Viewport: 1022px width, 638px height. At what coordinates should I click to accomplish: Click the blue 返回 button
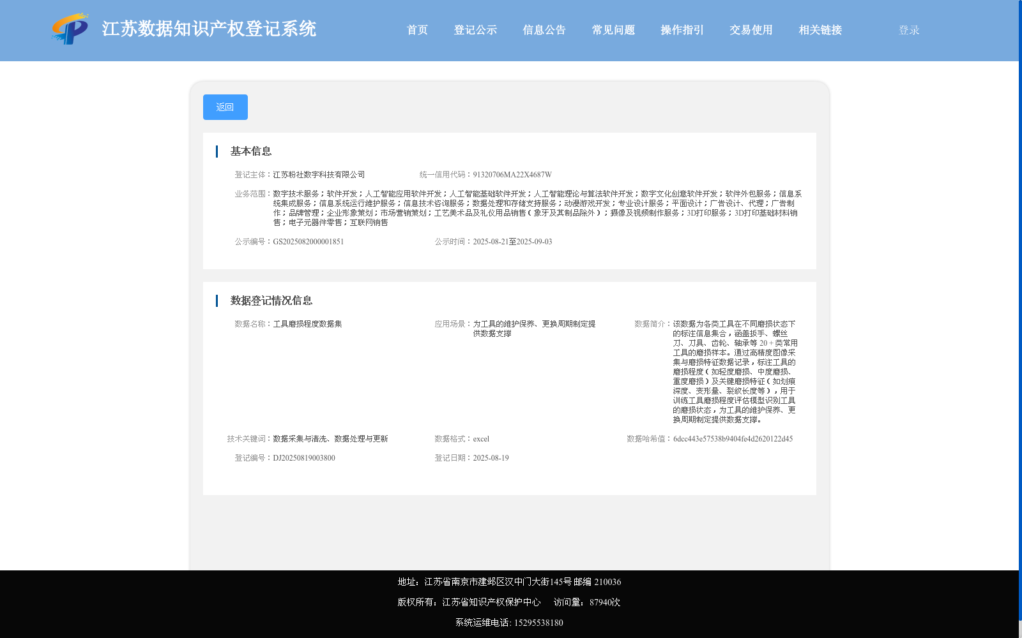(225, 107)
